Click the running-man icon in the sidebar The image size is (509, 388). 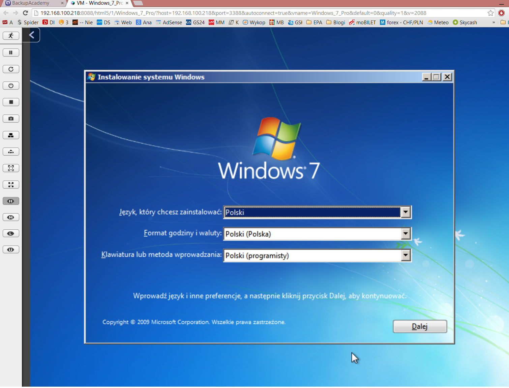pyautogui.click(x=11, y=36)
